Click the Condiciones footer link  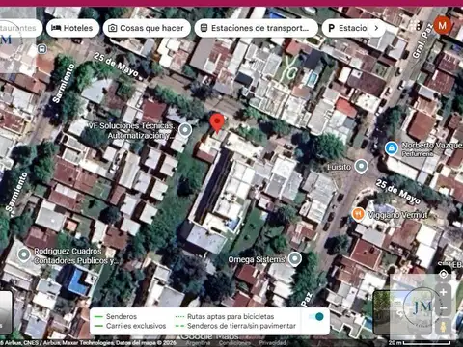pos(235,343)
